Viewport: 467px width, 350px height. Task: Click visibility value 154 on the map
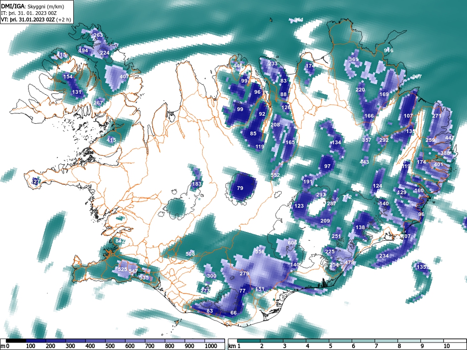coord(68,77)
